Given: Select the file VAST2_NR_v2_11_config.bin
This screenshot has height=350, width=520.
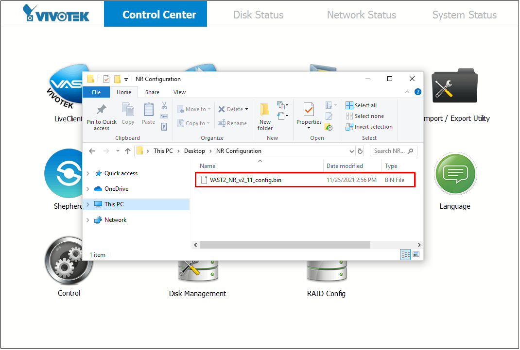Looking at the screenshot, I should [305, 180].
